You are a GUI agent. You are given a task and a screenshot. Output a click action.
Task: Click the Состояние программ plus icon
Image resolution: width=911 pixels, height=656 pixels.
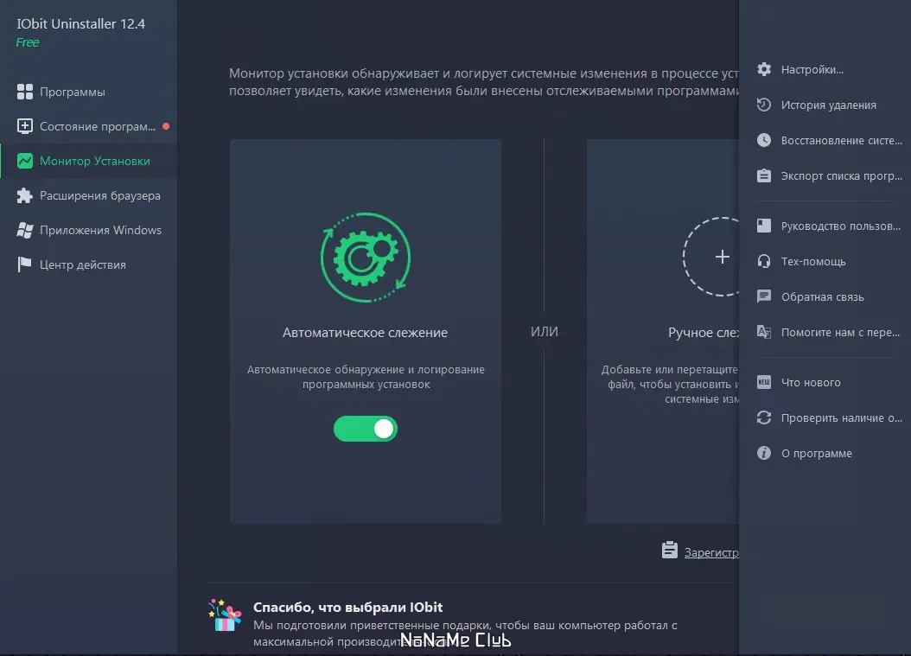[x=25, y=126]
